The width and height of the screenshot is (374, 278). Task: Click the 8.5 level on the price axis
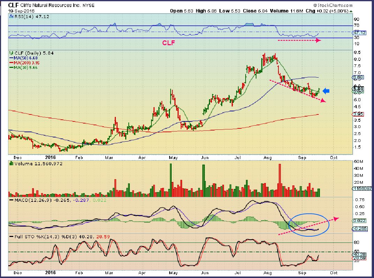(x=358, y=53)
